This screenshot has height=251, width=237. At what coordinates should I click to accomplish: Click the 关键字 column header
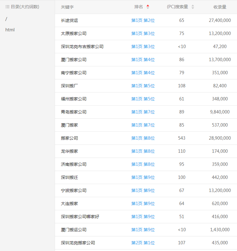point(67,7)
